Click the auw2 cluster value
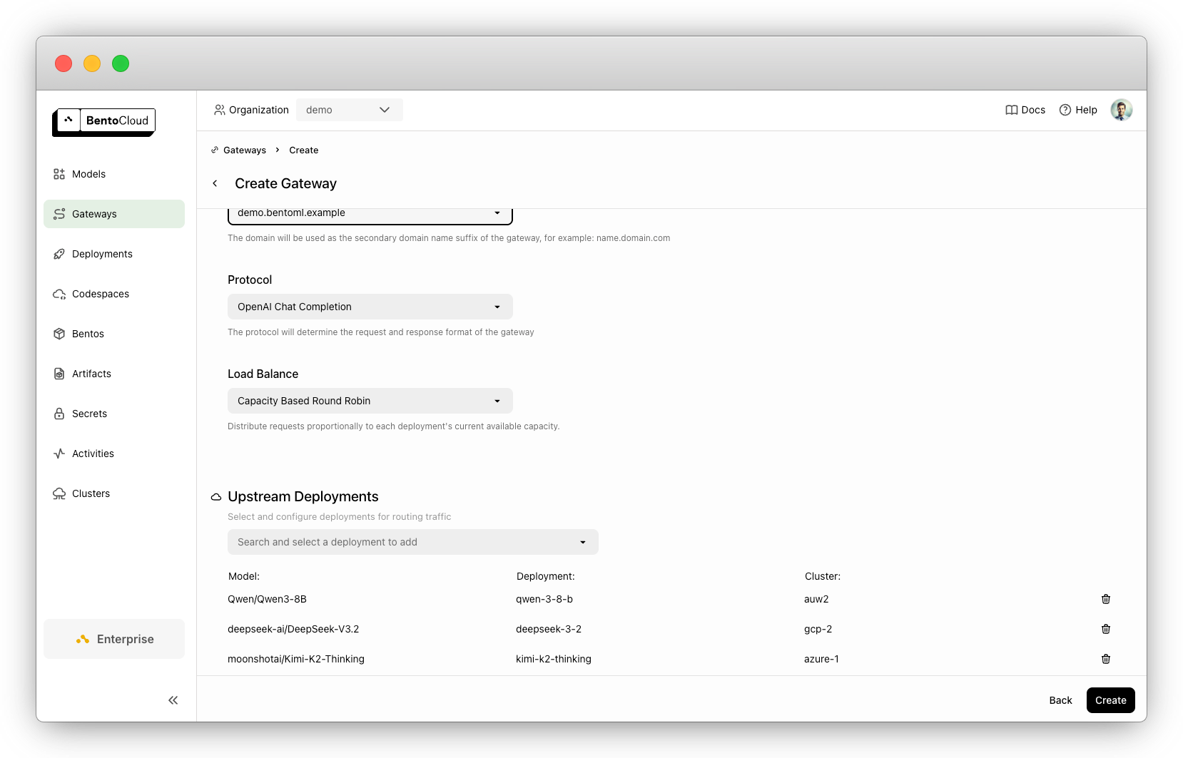Image resolution: width=1183 pixels, height=758 pixels. pyautogui.click(x=816, y=599)
